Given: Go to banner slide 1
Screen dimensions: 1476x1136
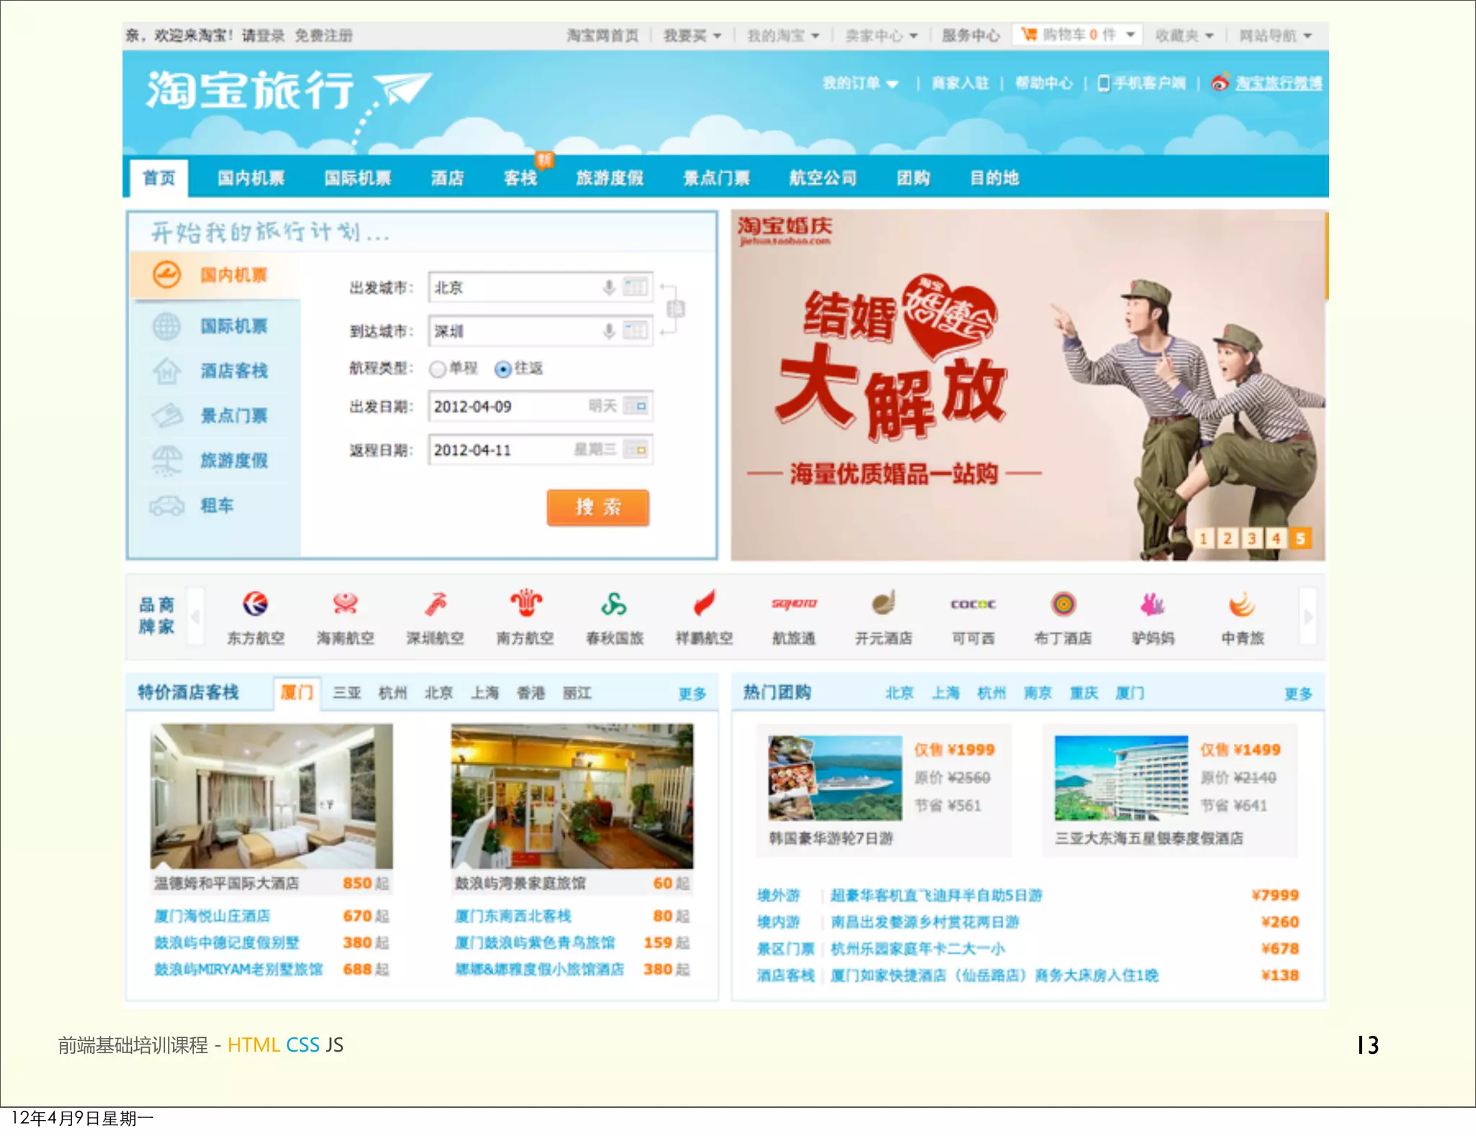Looking at the screenshot, I should click(x=1203, y=538).
